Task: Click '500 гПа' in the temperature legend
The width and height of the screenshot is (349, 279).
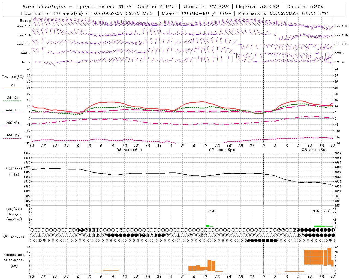Action: 13,135
